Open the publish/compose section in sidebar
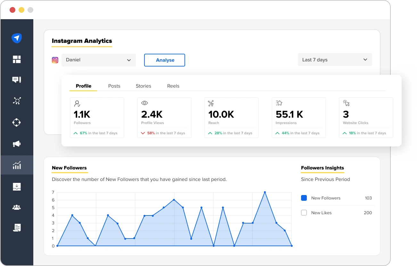 pyautogui.click(x=17, y=38)
